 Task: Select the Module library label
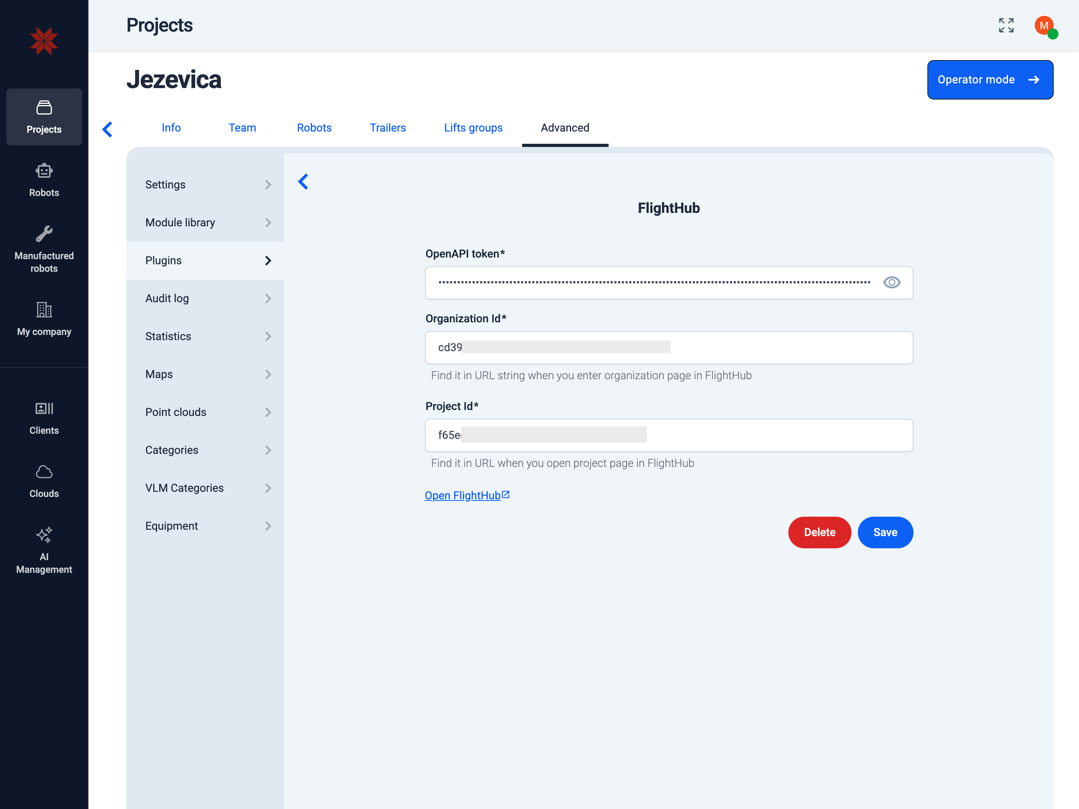(180, 223)
